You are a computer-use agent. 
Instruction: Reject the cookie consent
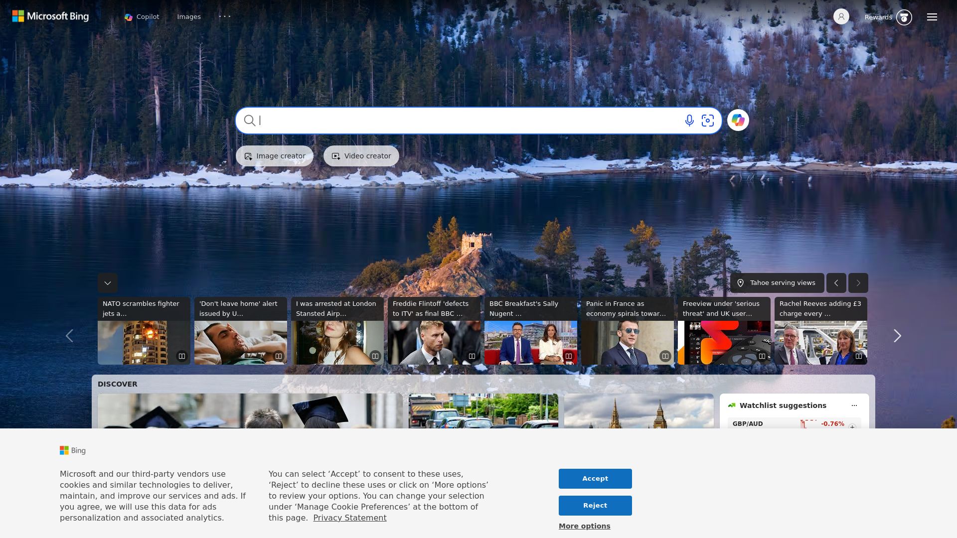[595, 505]
